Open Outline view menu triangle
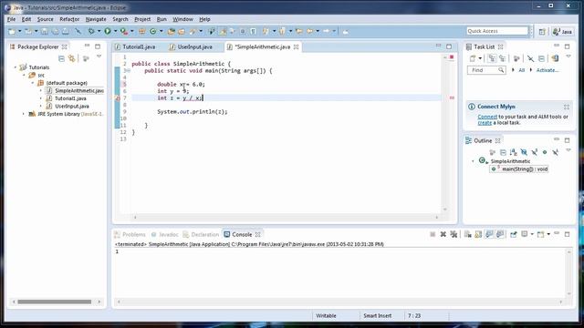 coord(568,150)
